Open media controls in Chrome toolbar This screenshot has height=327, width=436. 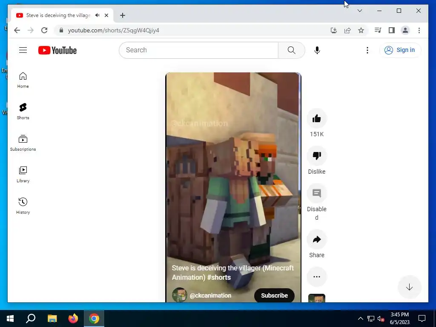click(378, 30)
